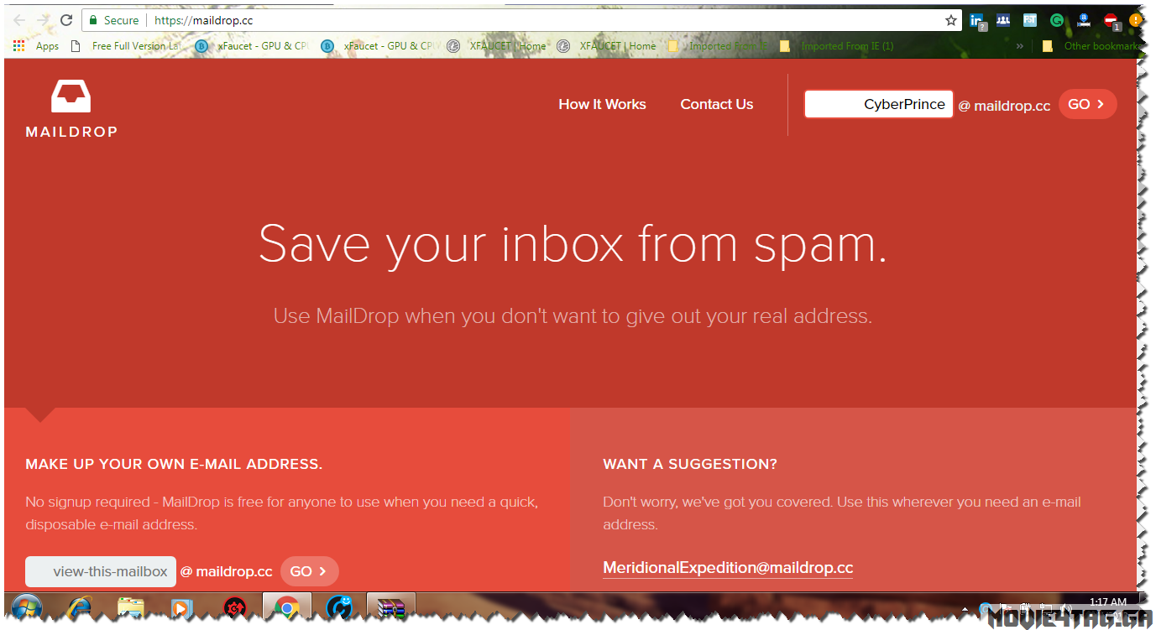The height and width of the screenshot is (630, 1156).
Task: Click the 'MAKE UP YOUR OWN E-MAIL ADDRESS.' heading
Action: [174, 464]
